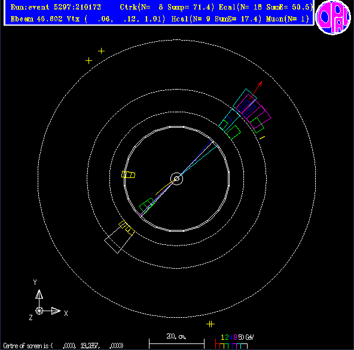Select the green cluster on lower-left track
This screenshot has width=354, height=350.
tap(147, 205)
